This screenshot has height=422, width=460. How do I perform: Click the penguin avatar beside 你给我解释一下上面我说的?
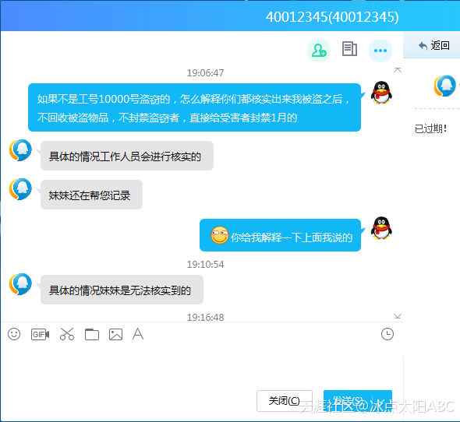381,228
